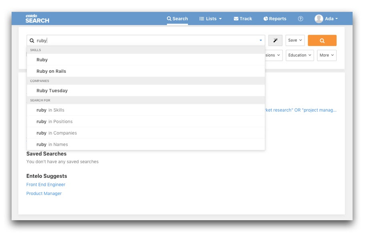Open the Reports tab
This screenshot has height=235, width=369.
coord(275,19)
